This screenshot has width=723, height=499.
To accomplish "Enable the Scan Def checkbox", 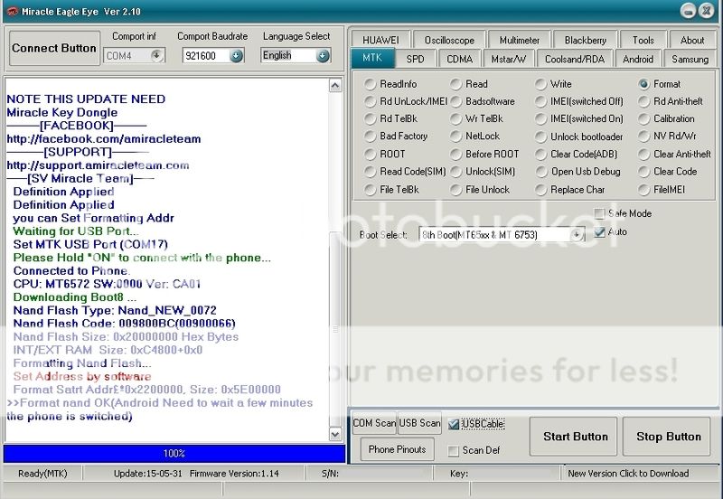I will point(454,450).
